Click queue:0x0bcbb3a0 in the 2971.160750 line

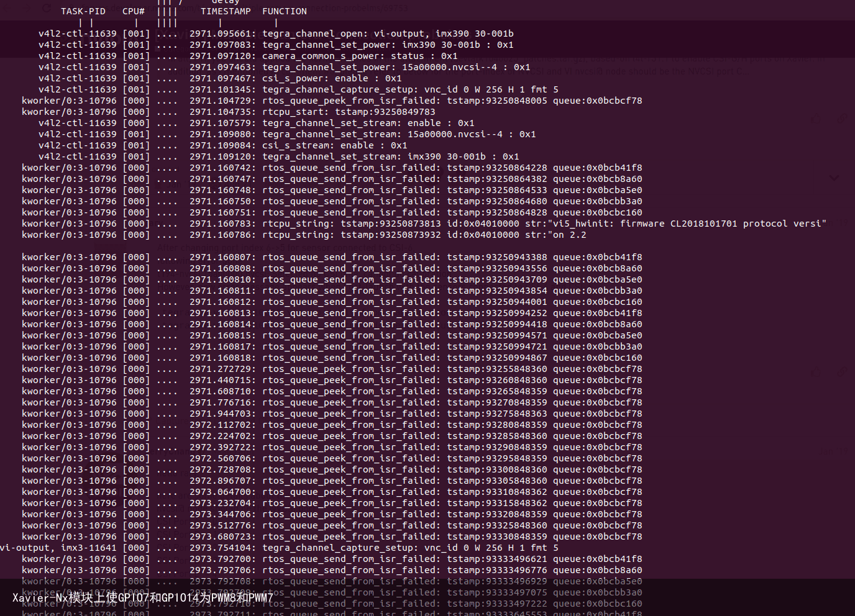pyautogui.click(x=598, y=201)
